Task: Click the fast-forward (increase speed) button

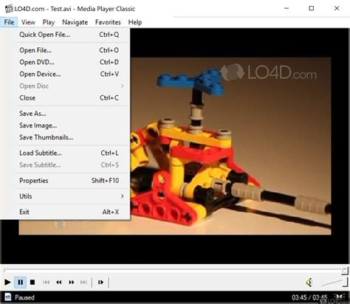Action: (72, 282)
